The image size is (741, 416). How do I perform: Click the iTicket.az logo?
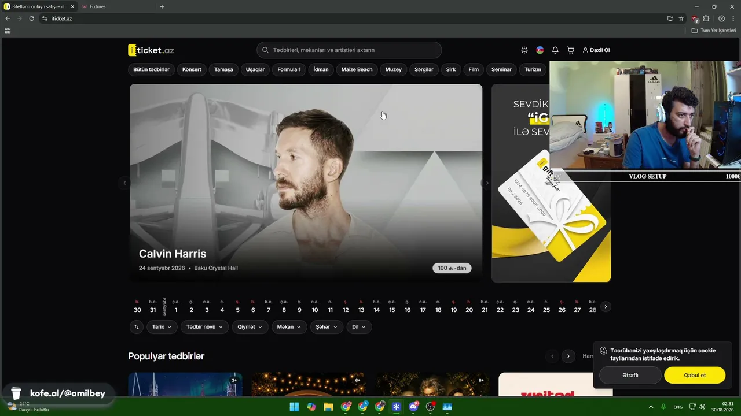[x=151, y=50]
